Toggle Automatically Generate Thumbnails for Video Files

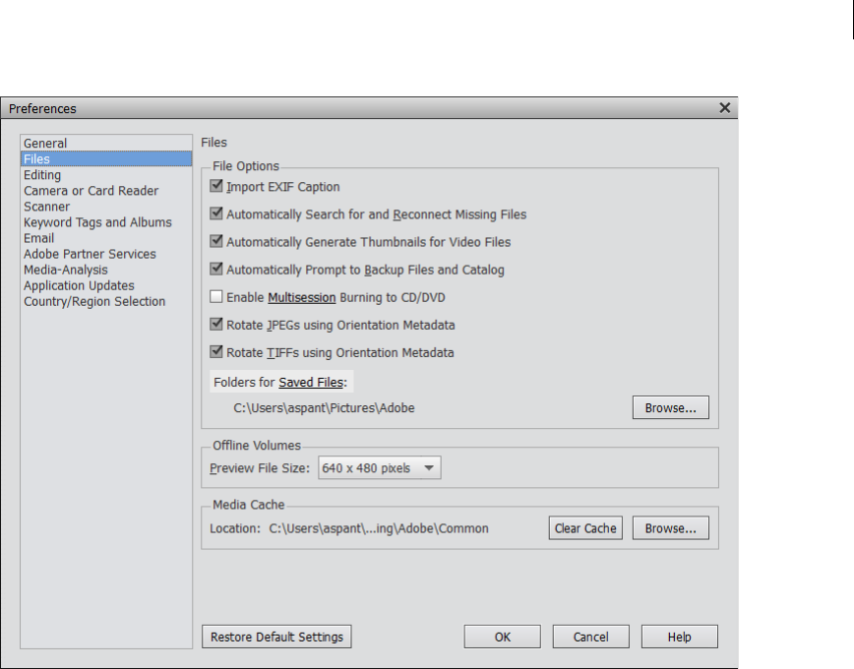216,241
